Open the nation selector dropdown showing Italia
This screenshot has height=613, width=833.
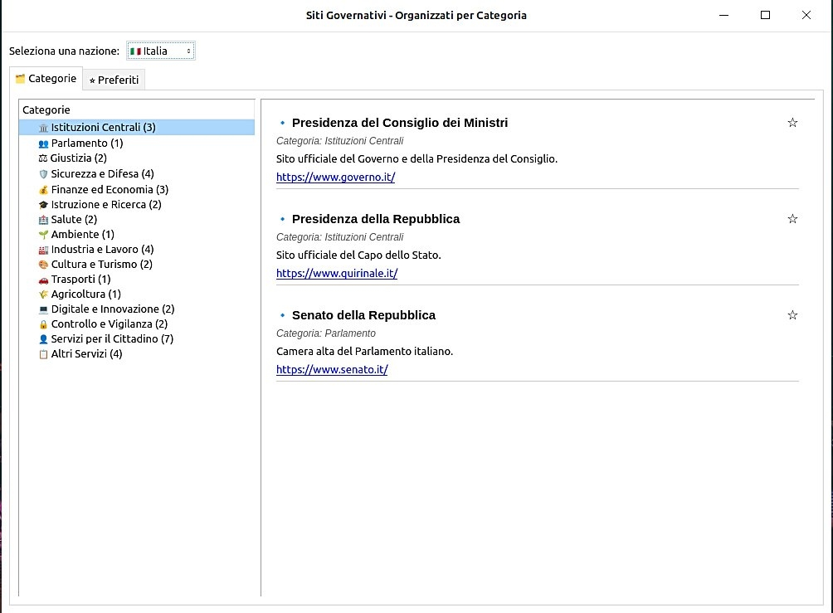pos(161,51)
